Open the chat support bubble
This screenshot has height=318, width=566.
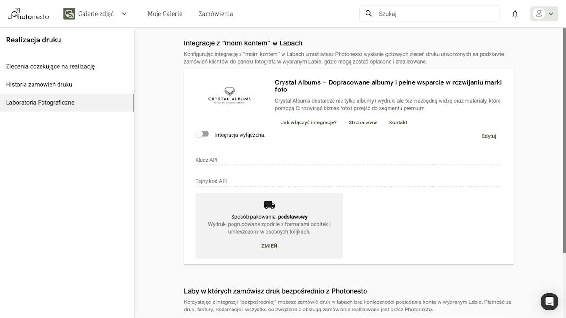pyautogui.click(x=549, y=302)
